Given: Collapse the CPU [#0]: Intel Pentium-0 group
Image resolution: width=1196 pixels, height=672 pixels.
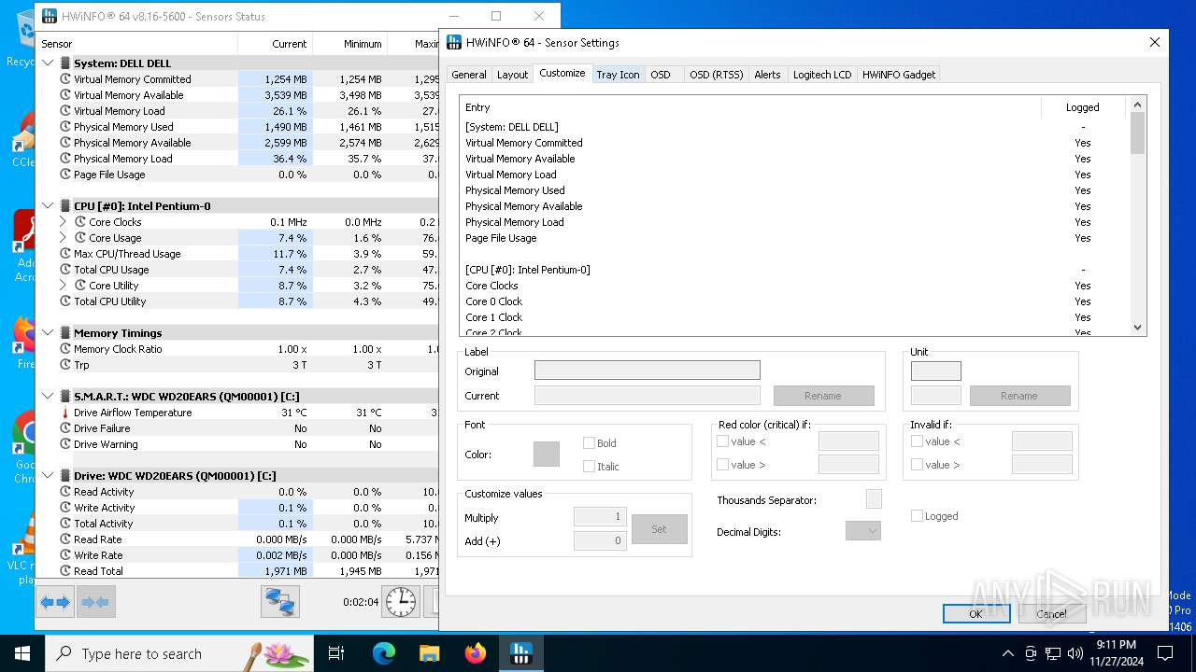Looking at the screenshot, I should pos(49,206).
